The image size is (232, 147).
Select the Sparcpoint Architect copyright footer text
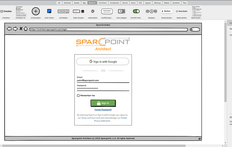coord(103,138)
